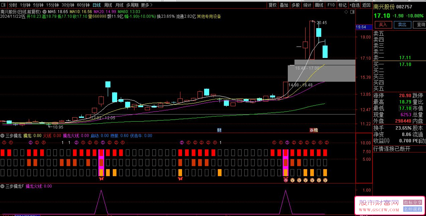This screenshot has width=426, height=216.
Task: Add stock via +自选 button
Action: coord(354,5)
